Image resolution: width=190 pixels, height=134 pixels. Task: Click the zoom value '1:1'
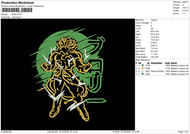[x=184, y=13]
